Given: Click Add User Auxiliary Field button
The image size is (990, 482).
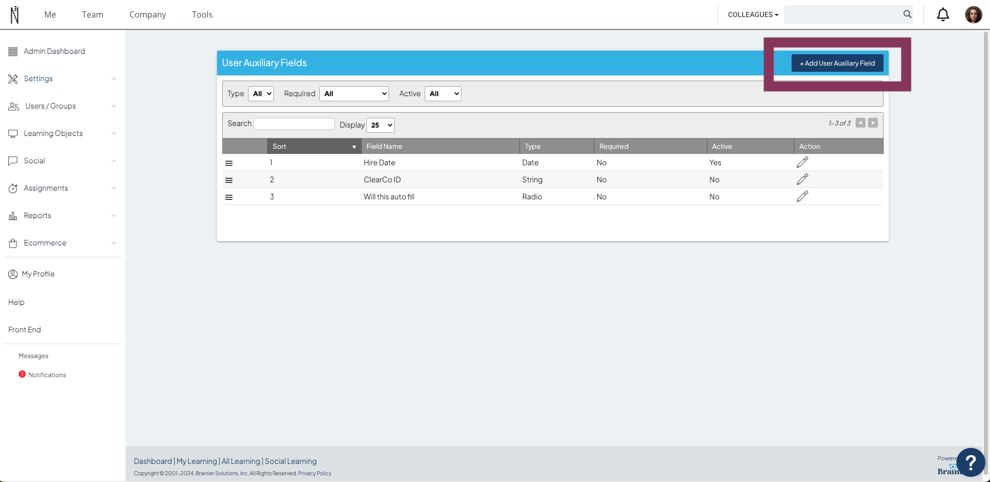Looking at the screenshot, I should (x=838, y=63).
